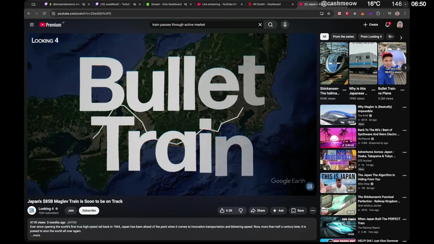The image size is (434, 244).
Task: Start voice search with the microphone
Action: tap(285, 25)
